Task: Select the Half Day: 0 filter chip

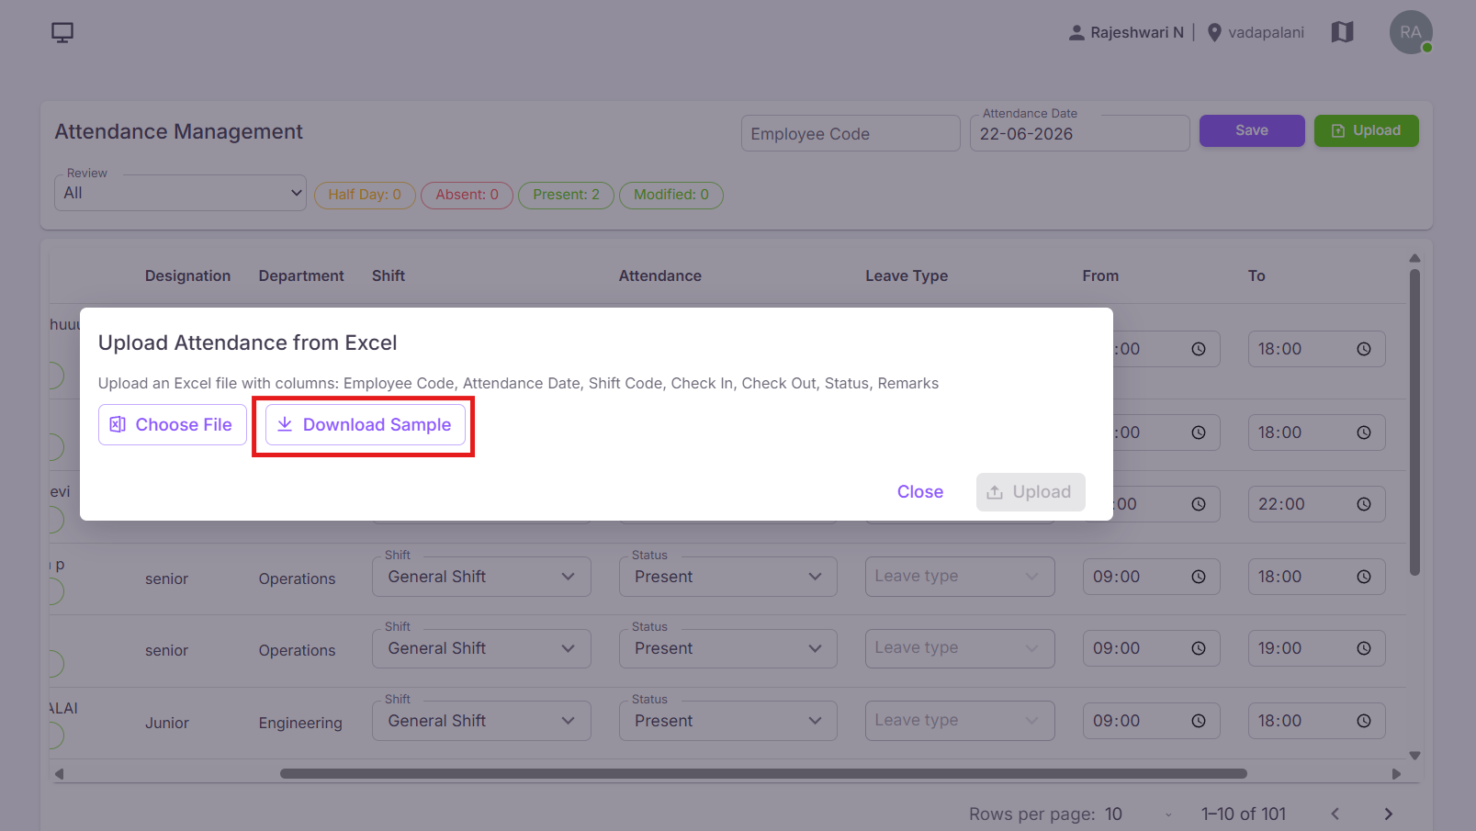Action: coord(365,195)
